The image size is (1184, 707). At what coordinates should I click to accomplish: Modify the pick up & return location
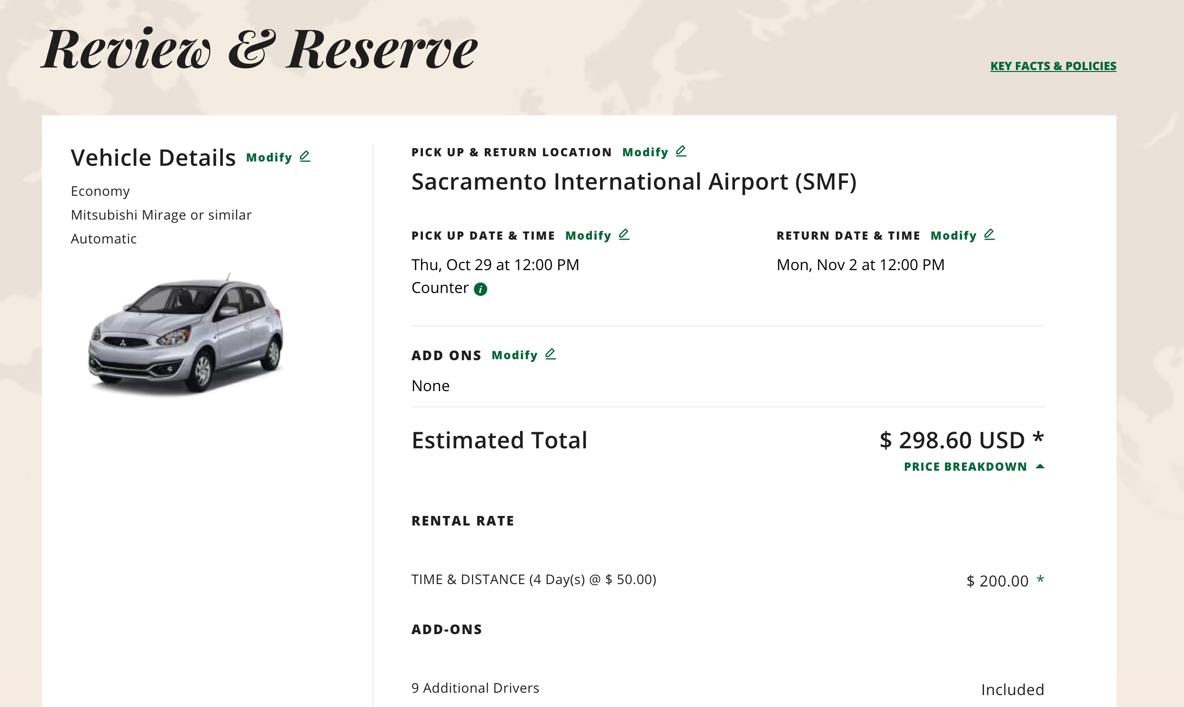point(654,152)
